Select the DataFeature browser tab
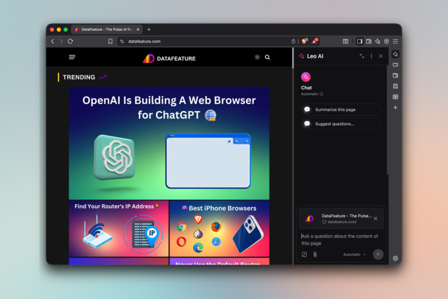The height and width of the screenshot is (299, 448). [x=107, y=29]
